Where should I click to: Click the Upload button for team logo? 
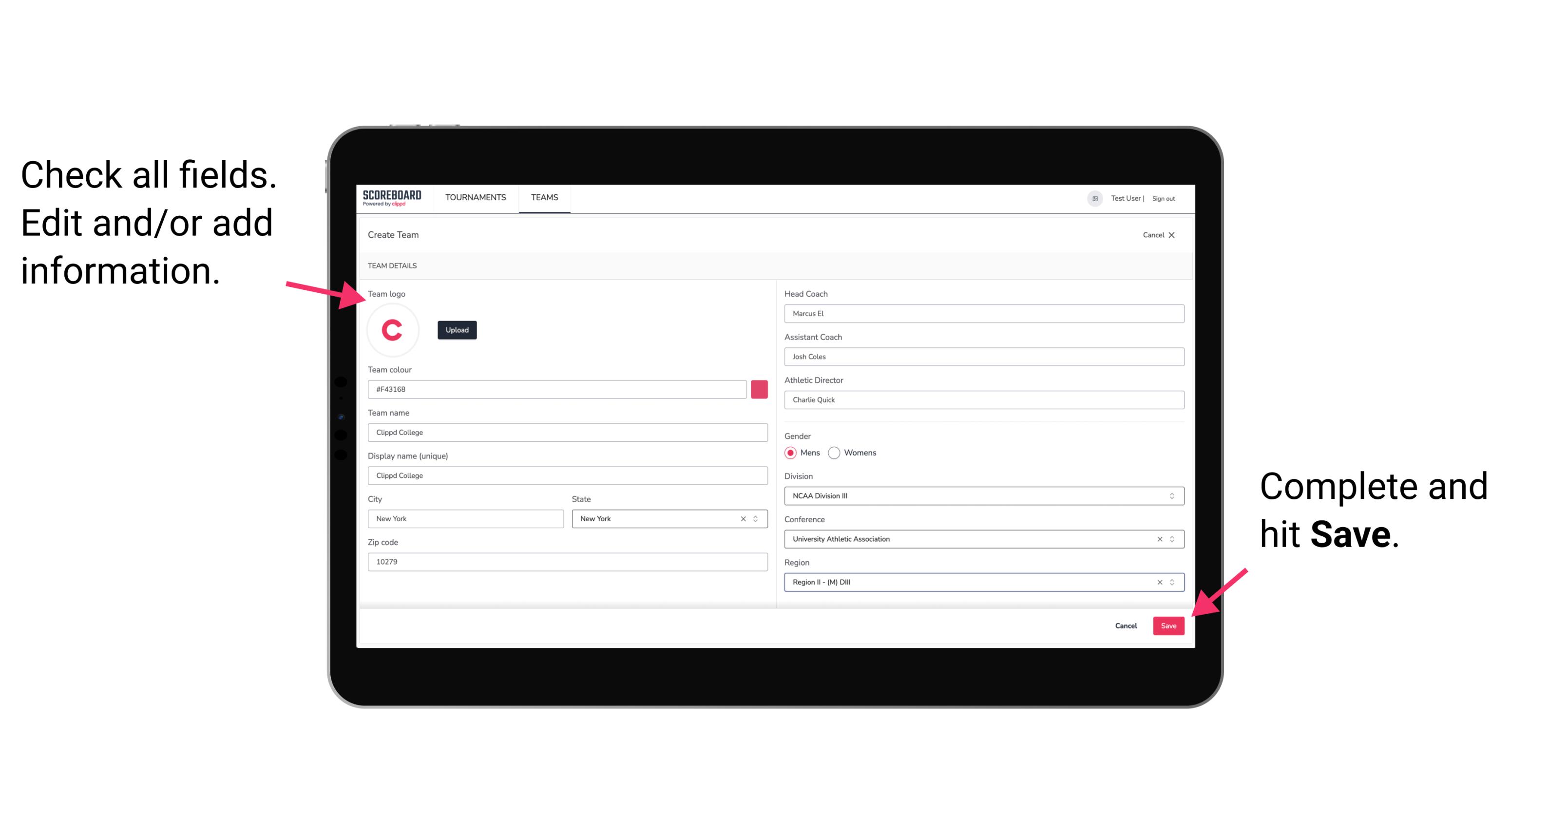coord(457,329)
